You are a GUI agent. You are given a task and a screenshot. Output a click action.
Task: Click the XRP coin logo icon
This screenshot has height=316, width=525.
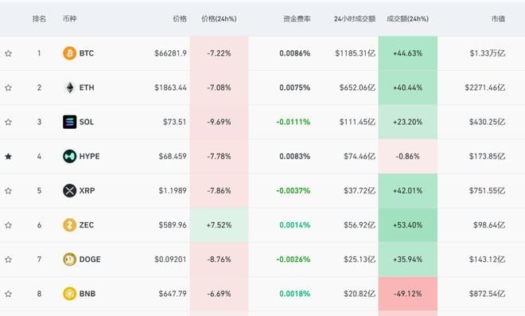[70, 191]
